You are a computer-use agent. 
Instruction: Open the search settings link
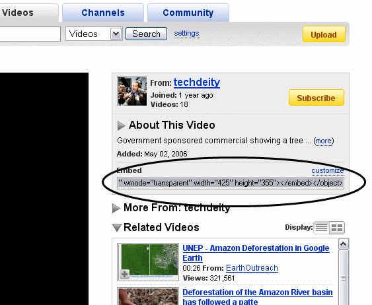[186, 34]
